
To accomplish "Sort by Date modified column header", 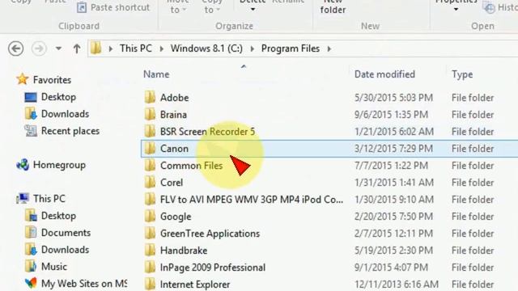I will pyautogui.click(x=384, y=74).
